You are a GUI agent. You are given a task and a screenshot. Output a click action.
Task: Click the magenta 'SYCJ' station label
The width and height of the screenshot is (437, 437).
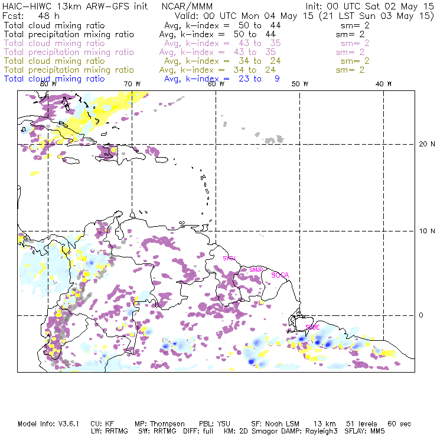229,258
